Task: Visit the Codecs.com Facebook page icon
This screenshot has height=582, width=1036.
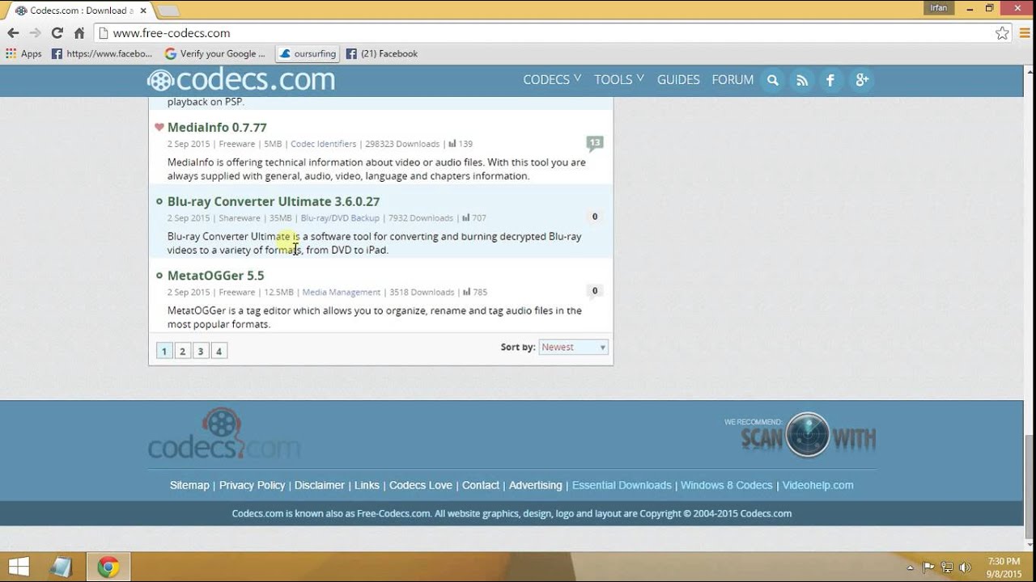Action: pyautogui.click(x=831, y=80)
